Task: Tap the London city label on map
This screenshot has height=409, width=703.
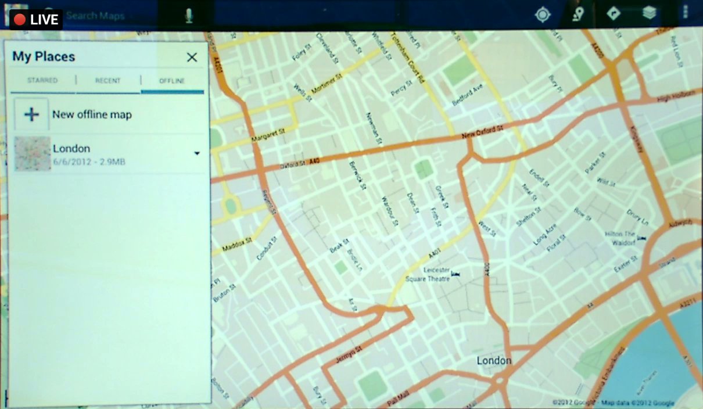Action: 494,361
